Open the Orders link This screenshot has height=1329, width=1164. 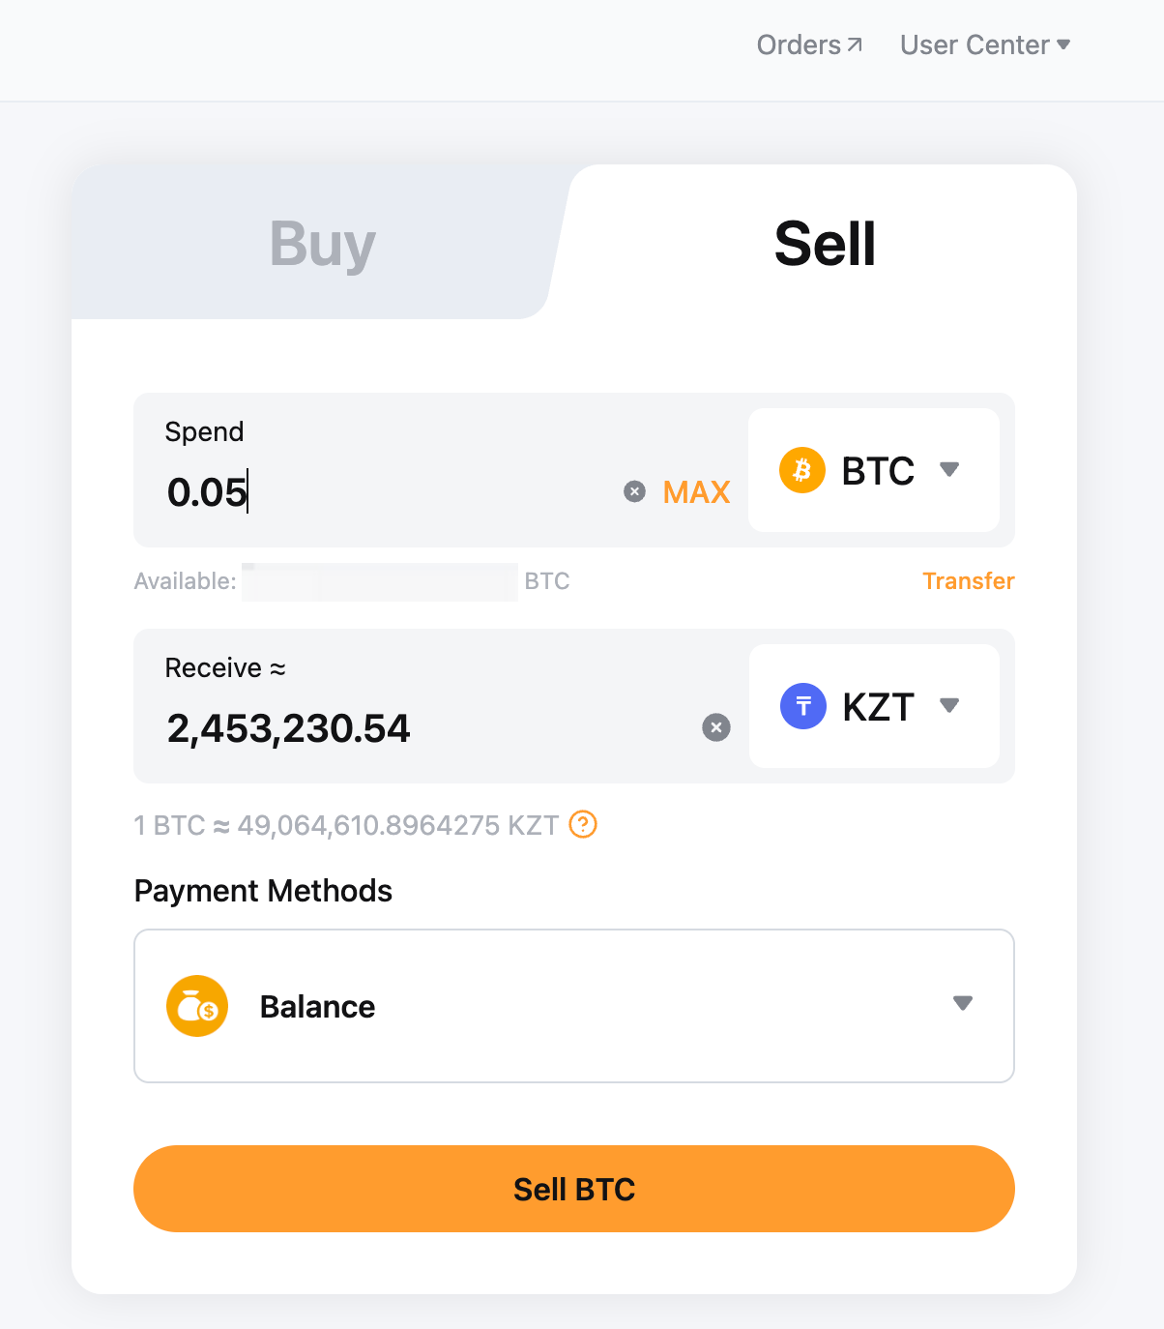pos(799,44)
